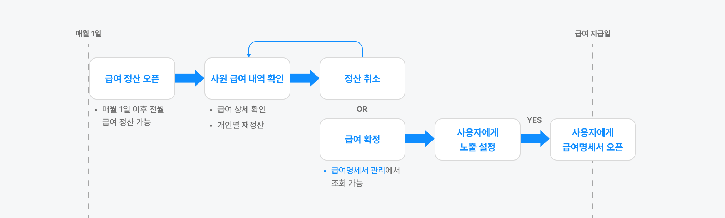Click the YES label

pyautogui.click(x=534, y=120)
